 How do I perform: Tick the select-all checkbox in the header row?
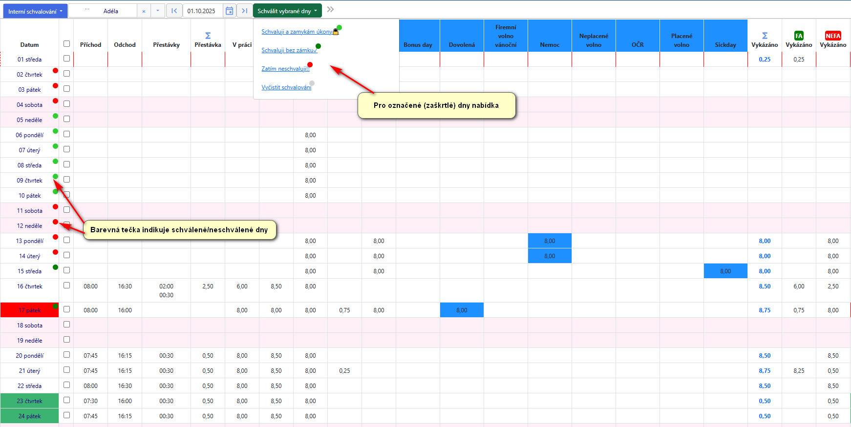67,44
